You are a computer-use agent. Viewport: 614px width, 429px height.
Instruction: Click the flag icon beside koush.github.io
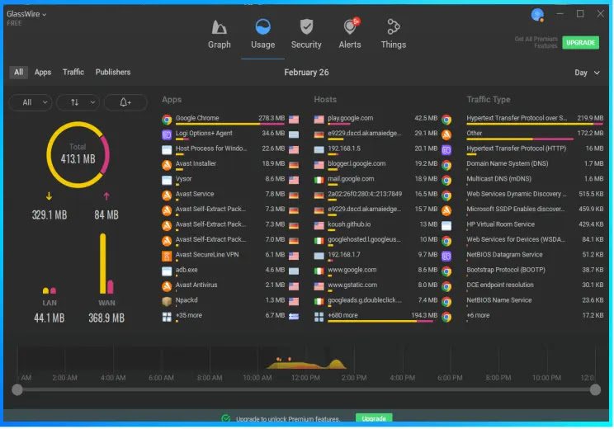coord(319,226)
